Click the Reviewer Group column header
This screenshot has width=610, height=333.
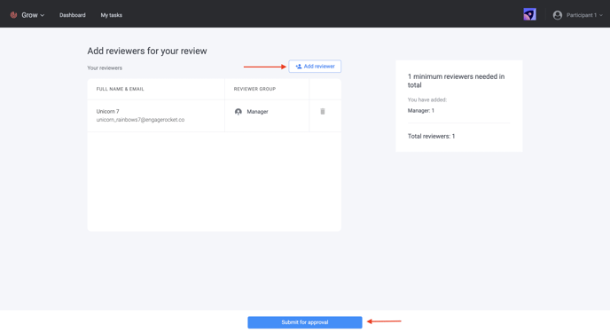[x=254, y=89]
